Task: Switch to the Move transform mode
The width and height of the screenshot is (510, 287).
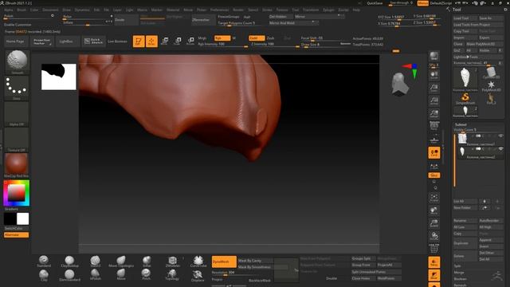Action: coord(165,41)
